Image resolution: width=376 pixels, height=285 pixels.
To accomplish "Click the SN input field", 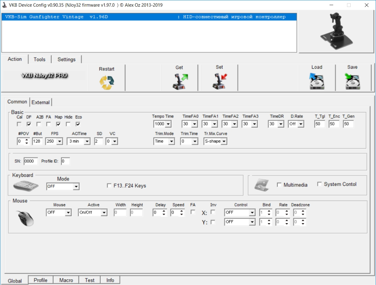I will (31, 161).
